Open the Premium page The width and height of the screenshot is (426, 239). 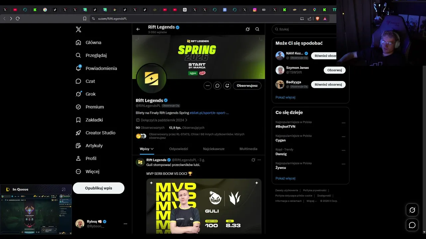[90, 107]
